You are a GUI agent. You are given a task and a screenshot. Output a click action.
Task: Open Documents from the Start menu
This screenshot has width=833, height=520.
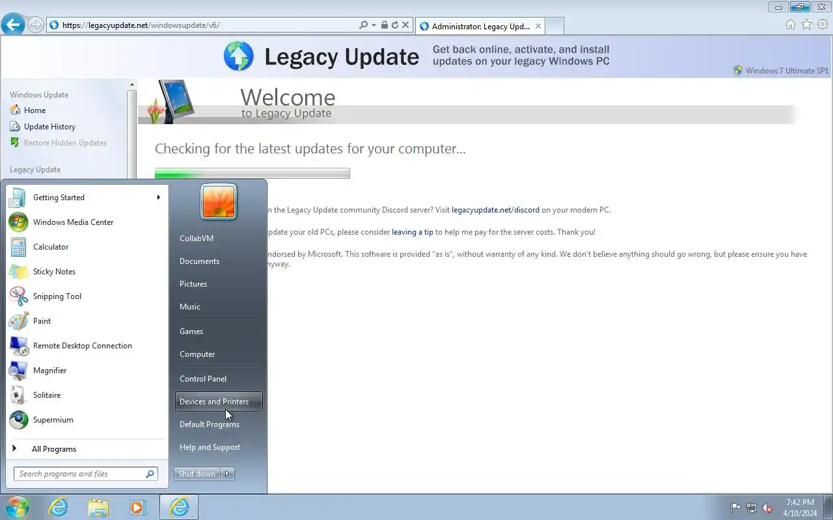pyautogui.click(x=218, y=261)
